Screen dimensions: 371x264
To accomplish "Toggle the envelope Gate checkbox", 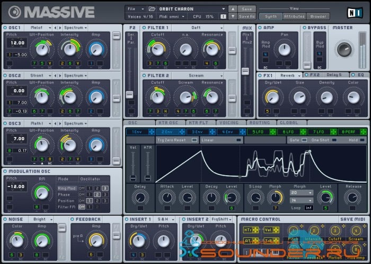I will pyautogui.click(x=305, y=140).
